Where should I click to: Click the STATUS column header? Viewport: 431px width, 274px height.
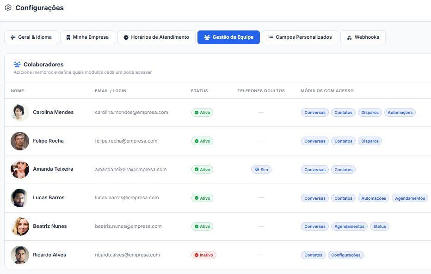[199, 91]
